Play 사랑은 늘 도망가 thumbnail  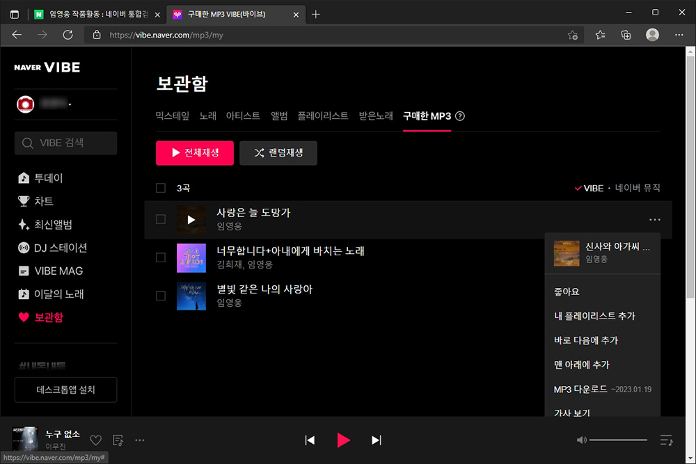(x=191, y=220)
